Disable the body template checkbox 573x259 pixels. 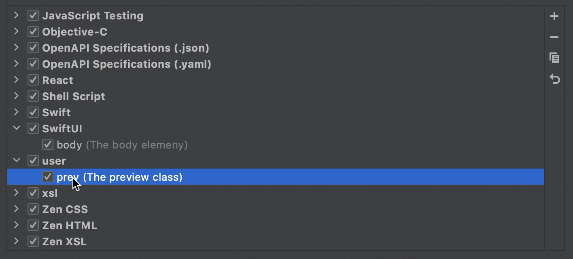pos(48,144)
